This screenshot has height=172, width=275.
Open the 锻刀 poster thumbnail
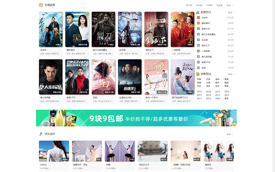pos(103,29)
